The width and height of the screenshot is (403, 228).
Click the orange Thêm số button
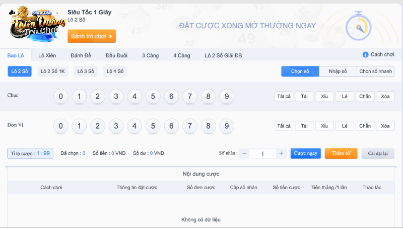[x=341, y=153]
